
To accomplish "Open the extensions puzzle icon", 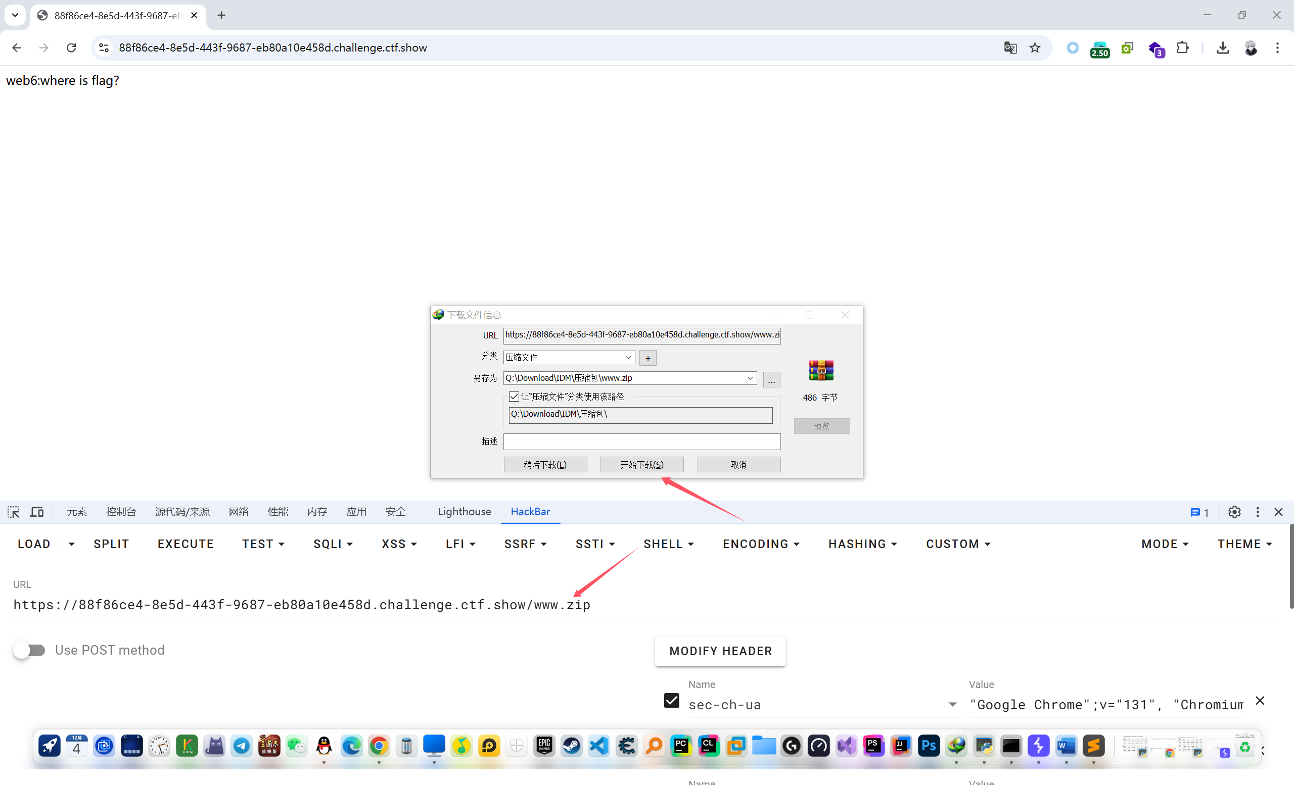I will click(x=1182, y=48).
